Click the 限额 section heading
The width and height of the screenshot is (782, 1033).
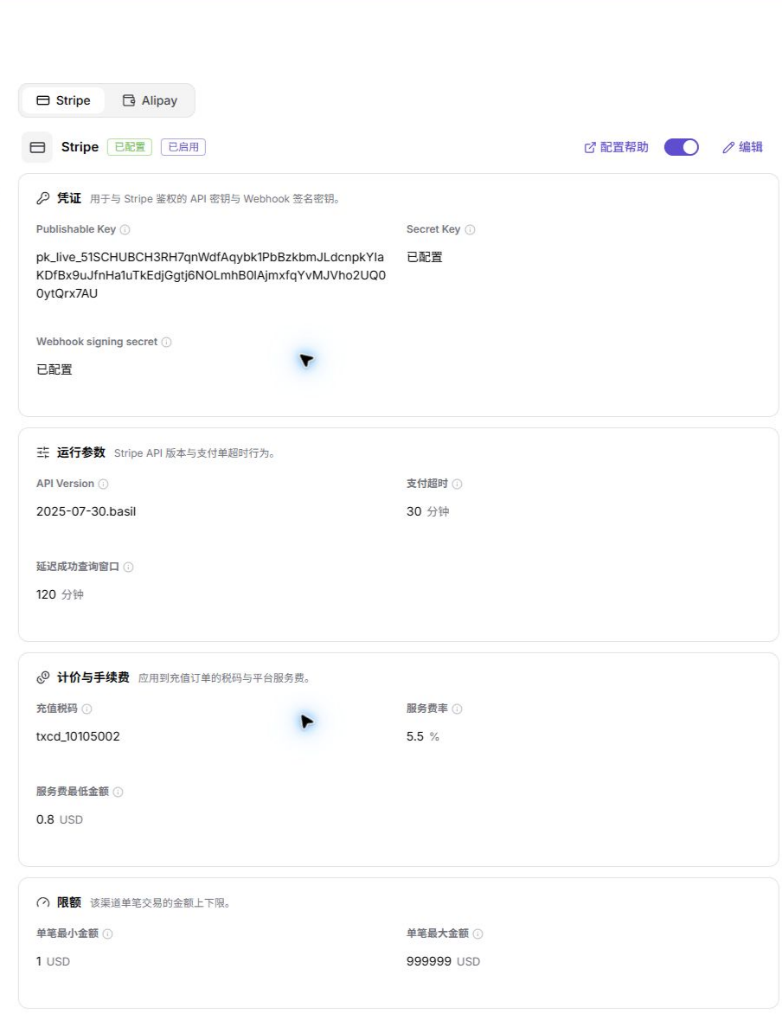(x=69, y=902)
